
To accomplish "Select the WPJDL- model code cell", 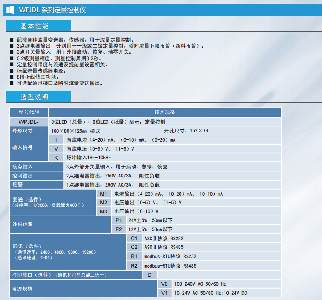I will point(29,122).
